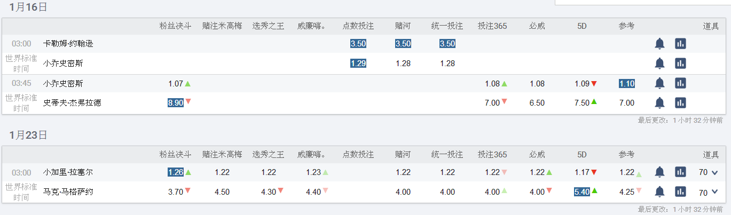This screenshot has width=731, height=215.
Task: Open fighter link 卡勒姆·约翰逊
Action: [x=68, y=44]
